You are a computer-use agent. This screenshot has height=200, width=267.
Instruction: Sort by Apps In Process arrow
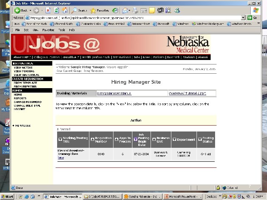(x=116, y=140)
